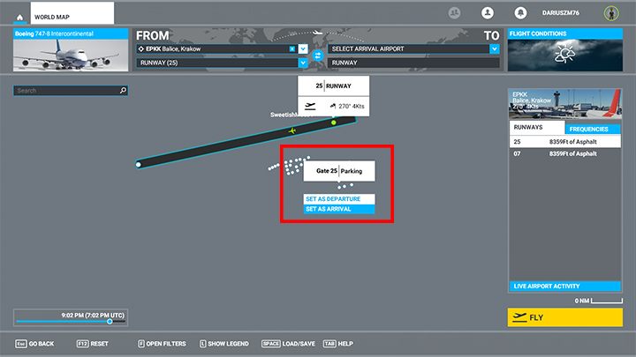Swap departure and arrival airports icon

tap(318, 56)
